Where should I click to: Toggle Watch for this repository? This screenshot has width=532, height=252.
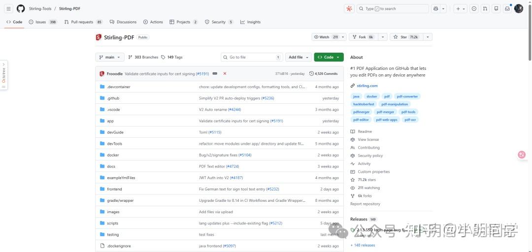(x=326, y=37)
